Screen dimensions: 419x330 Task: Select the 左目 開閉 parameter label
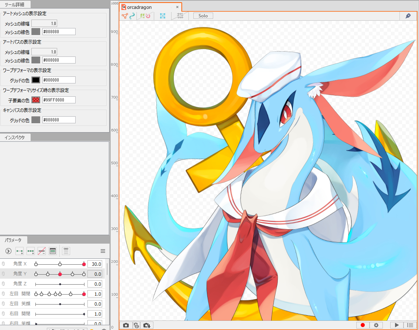coord(20,293)
